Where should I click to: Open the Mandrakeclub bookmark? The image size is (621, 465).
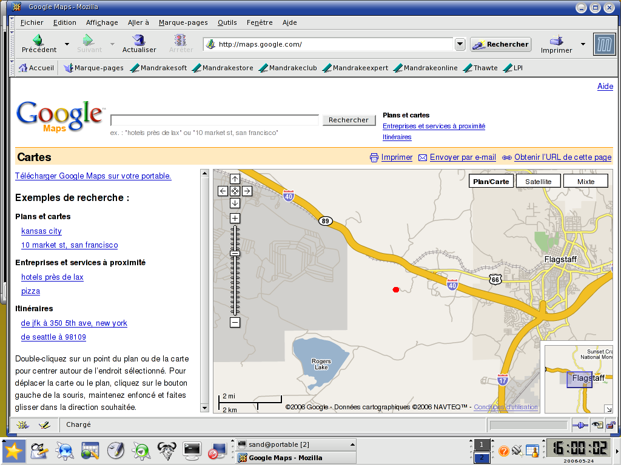(288, 68)
